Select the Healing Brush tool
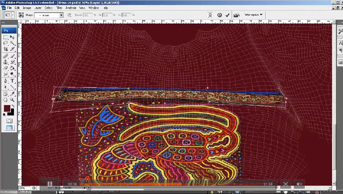Image resolution: width=343 pixels, height=194 pixels. pyautogui.click(x=6, y=56)
